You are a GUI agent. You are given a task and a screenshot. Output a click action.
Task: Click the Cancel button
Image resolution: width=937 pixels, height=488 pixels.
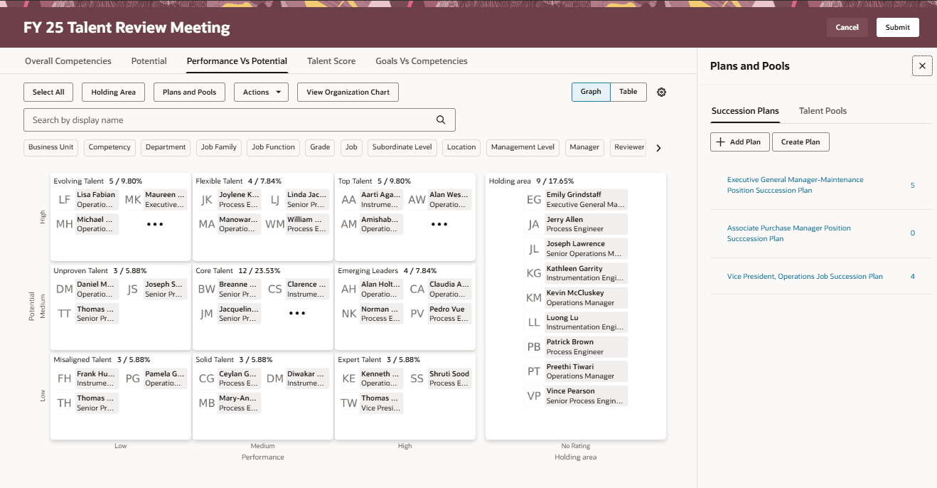[847, 27]
